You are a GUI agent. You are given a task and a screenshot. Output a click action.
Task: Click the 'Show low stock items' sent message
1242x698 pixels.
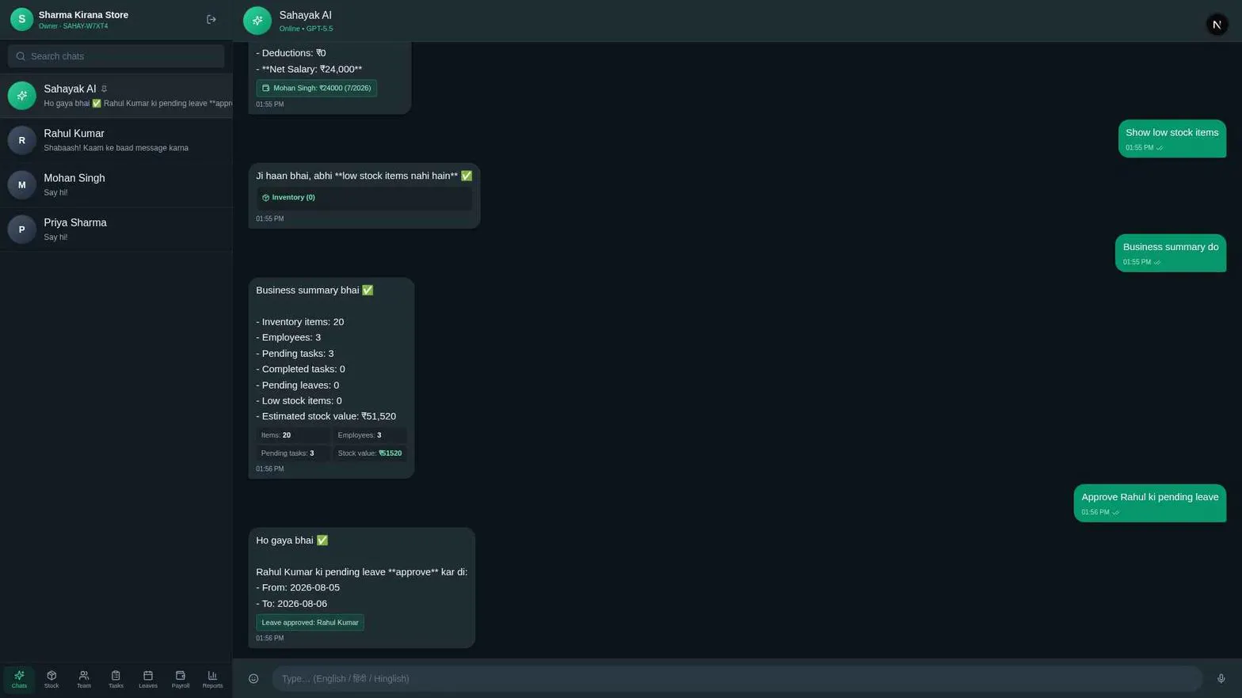1172,138
